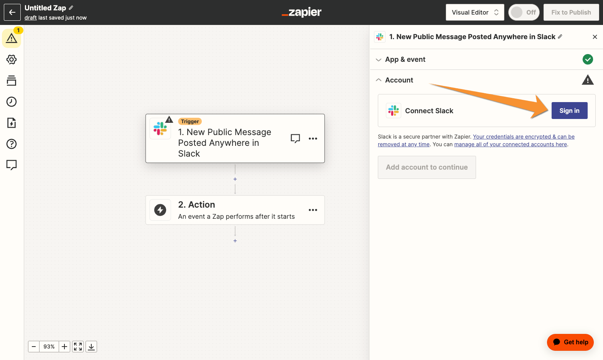Click the Trigger badge label
Image resolution: width=603 pixels, height=360 pixels.
coord(190,121)
